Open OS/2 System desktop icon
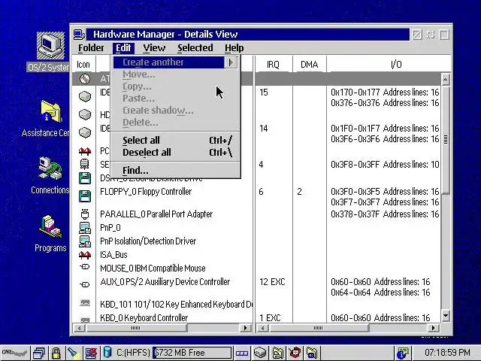The height and width of the screenshot is (361, 481). click(x=50, y=45)
